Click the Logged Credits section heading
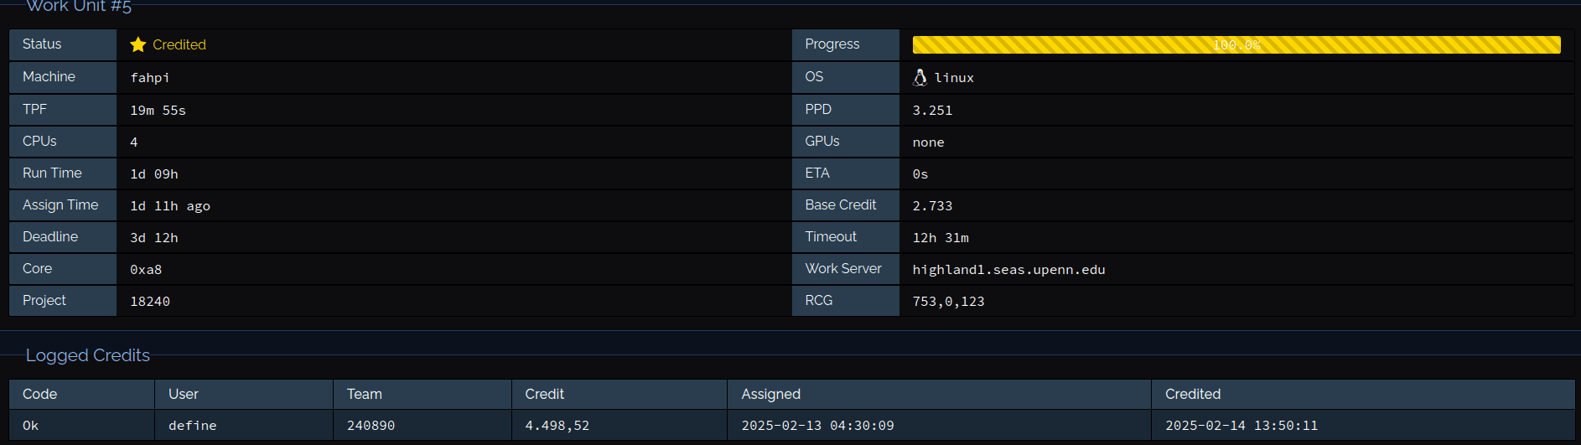Screen dimensions: 1581x445 coord(88,355)
